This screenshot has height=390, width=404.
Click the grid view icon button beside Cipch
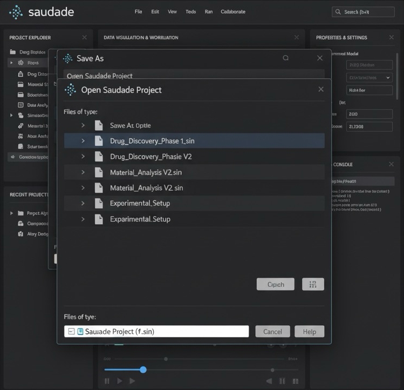coord(313,284)
